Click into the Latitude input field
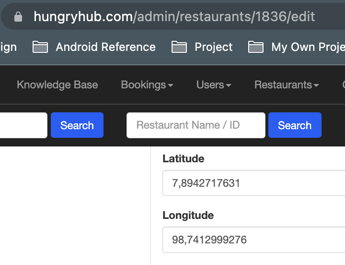 click(x=254, y=183)
